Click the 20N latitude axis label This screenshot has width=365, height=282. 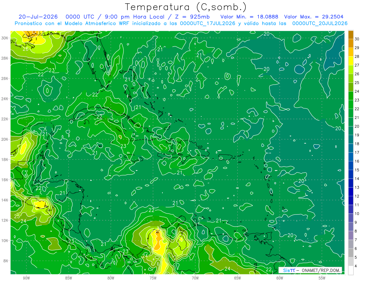5,139
